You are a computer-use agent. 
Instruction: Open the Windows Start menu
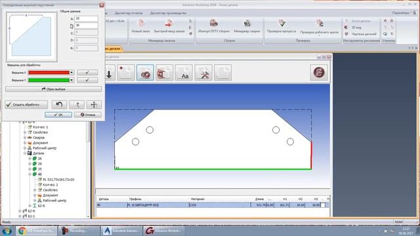click(x=7, y=231)
